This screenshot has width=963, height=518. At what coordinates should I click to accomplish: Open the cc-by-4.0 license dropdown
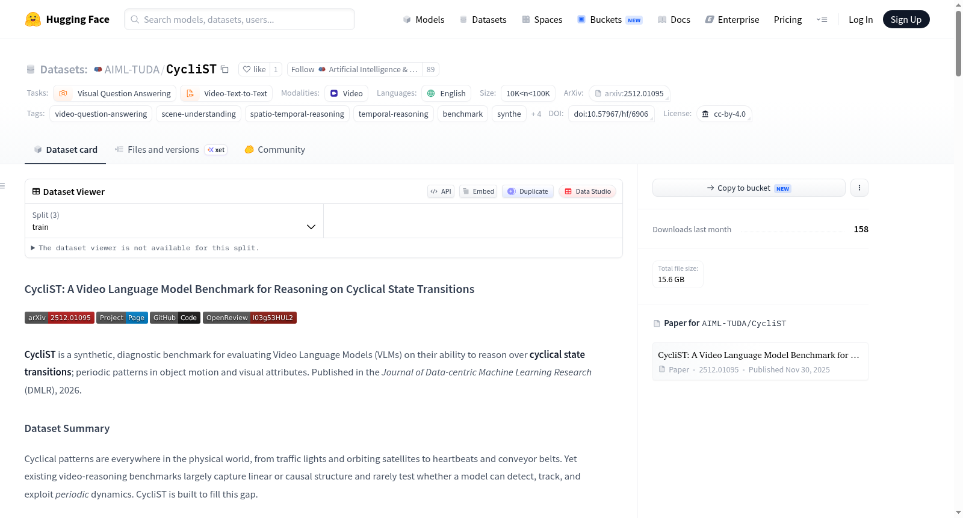pyautogui.click(x=724, y=114)
